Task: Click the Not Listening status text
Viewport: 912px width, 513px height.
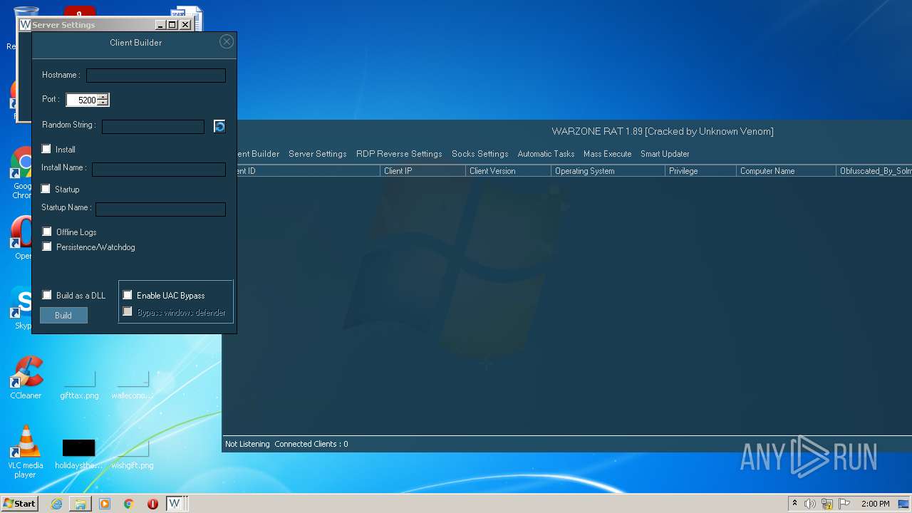Action: click(x=247, y=444)
